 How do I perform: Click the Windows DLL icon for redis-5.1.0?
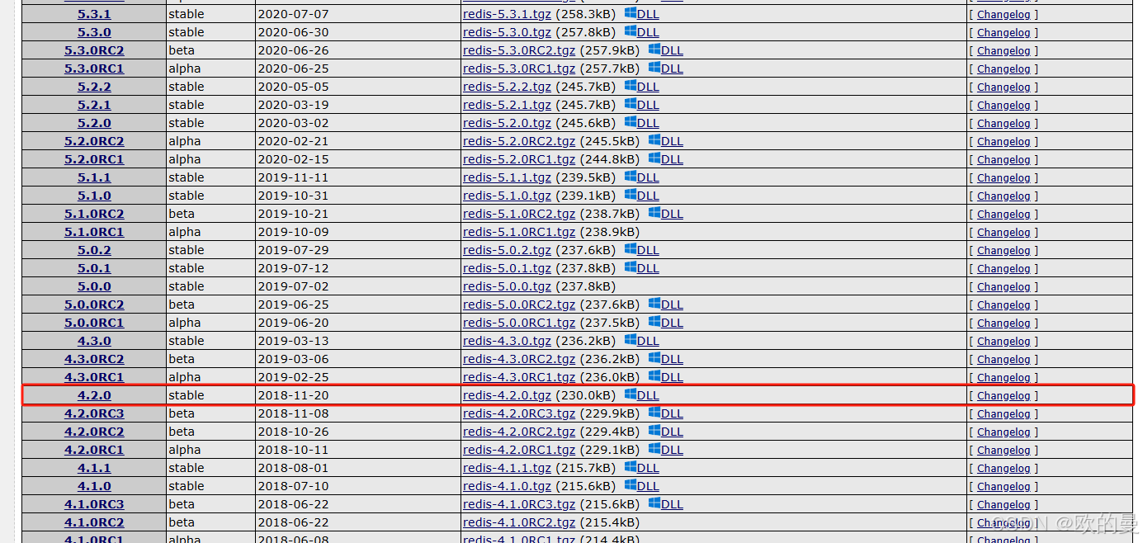pos(631,195)
